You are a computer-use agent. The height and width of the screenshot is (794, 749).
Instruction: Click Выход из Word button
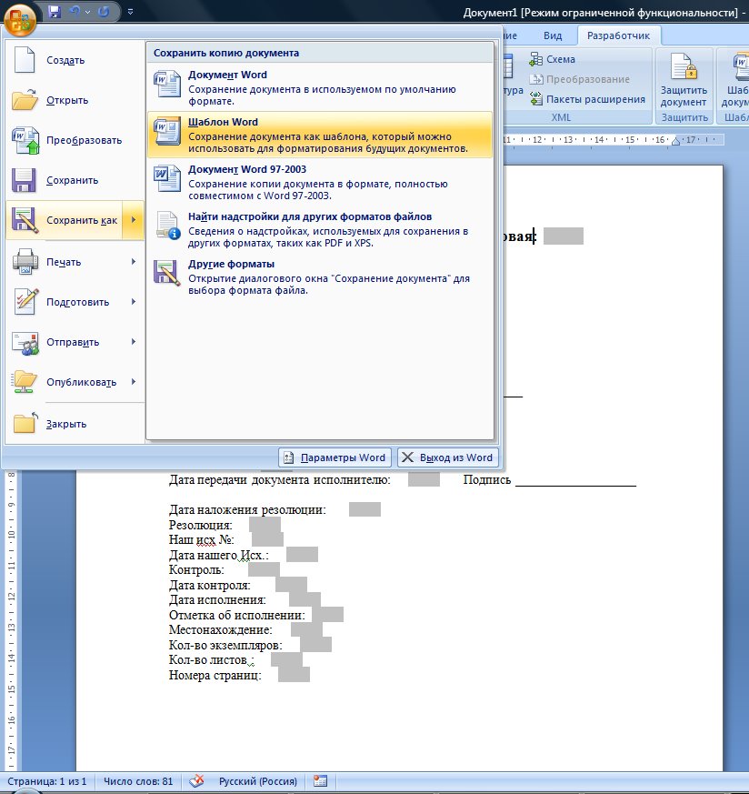point(448,457)
